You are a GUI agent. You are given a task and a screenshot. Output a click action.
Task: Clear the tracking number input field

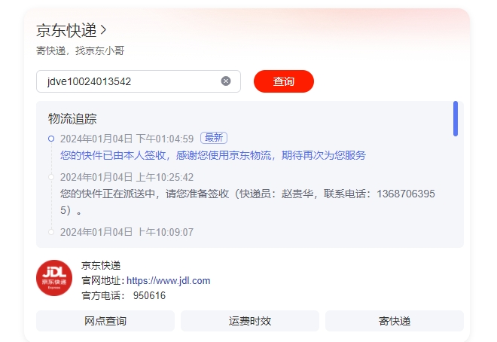[226, 81]
